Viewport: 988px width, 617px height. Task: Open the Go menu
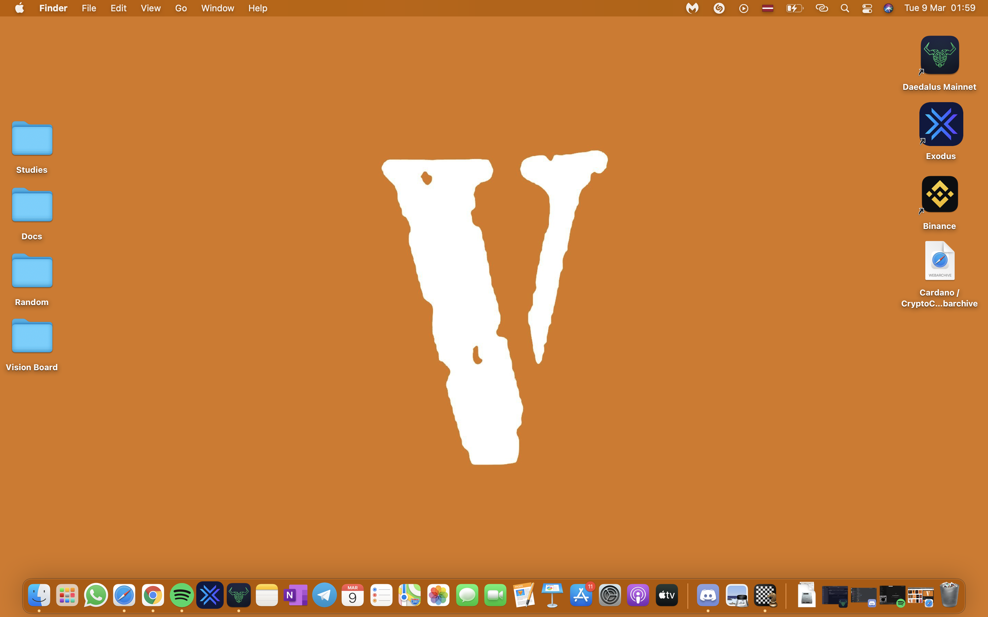click(181, 8)
